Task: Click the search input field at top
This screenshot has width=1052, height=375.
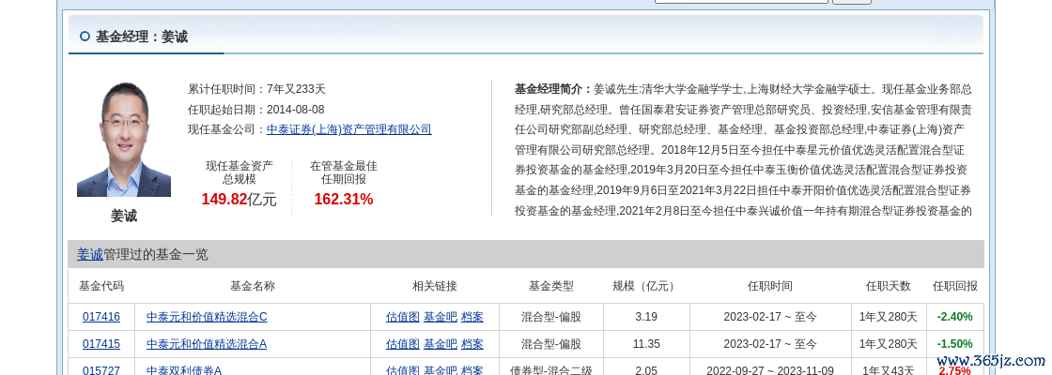Action: pyautogui.click(x=741, y=1)
